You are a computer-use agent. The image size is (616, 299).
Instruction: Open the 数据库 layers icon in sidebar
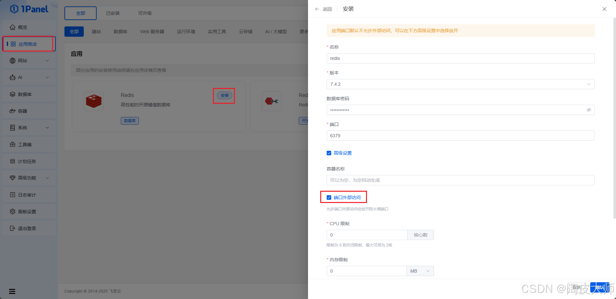(x=13, y=94)
